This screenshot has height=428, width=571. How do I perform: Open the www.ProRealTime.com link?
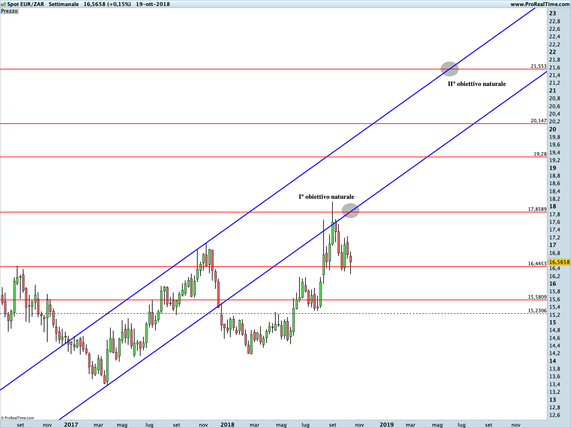540,4
